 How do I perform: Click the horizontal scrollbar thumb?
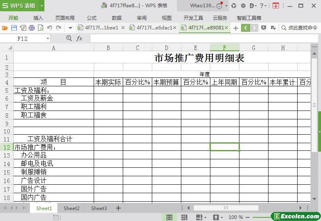point(226,208)
